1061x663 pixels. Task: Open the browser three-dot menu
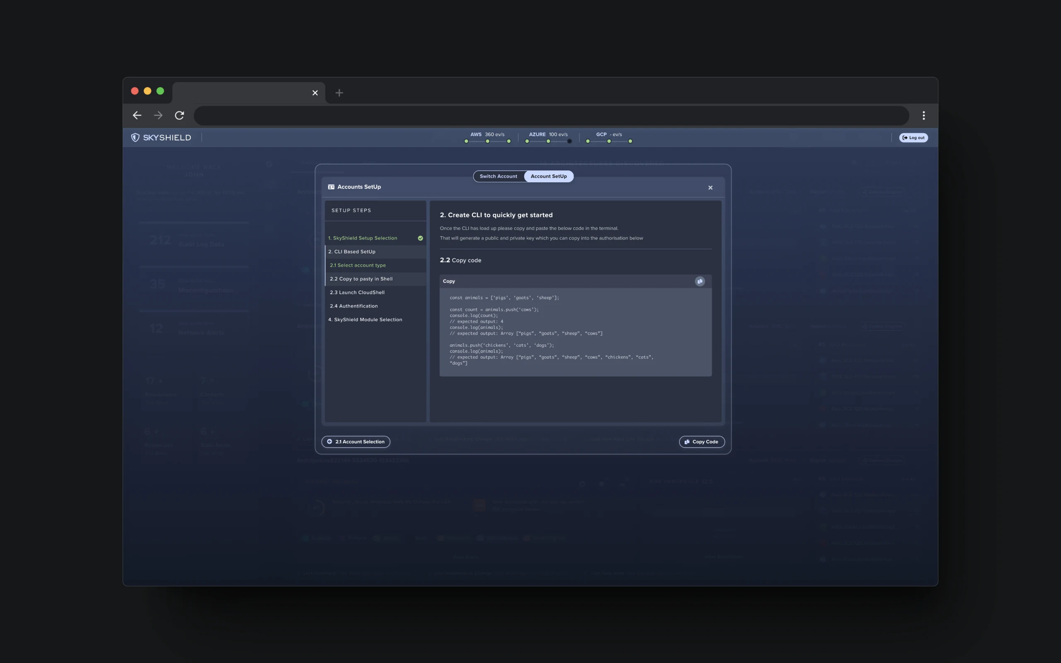click(923, 115)
